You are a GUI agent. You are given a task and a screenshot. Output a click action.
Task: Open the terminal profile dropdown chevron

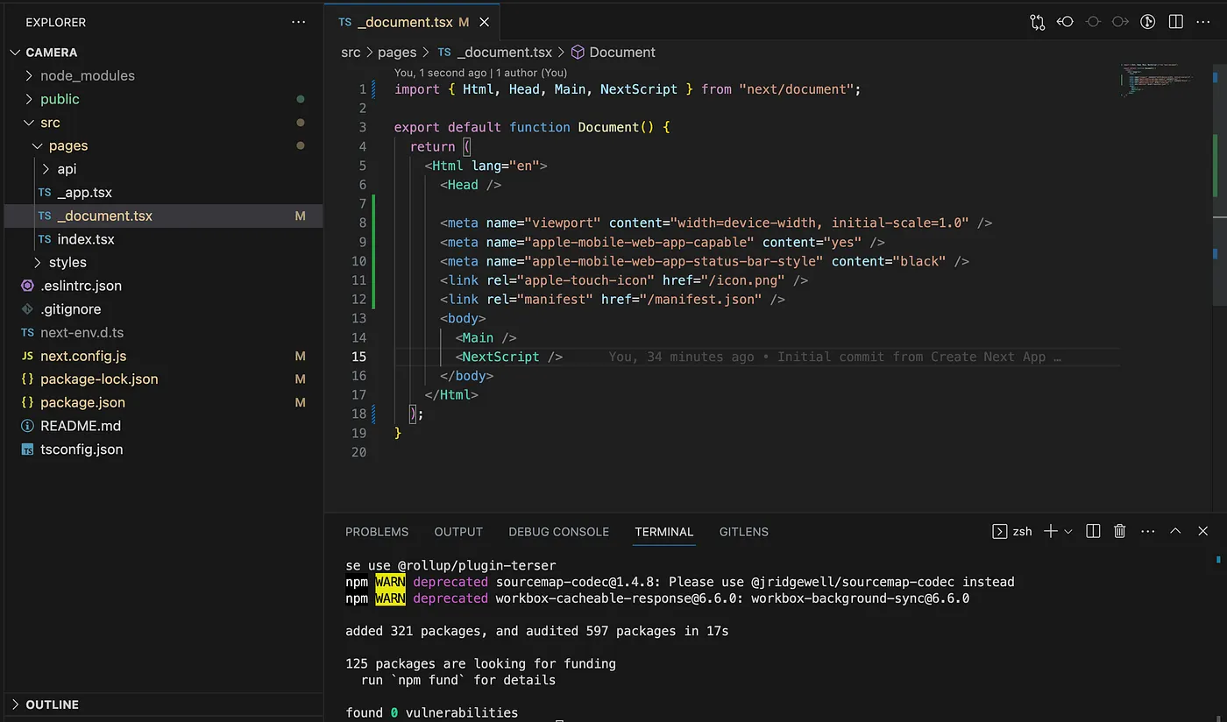1067,531
